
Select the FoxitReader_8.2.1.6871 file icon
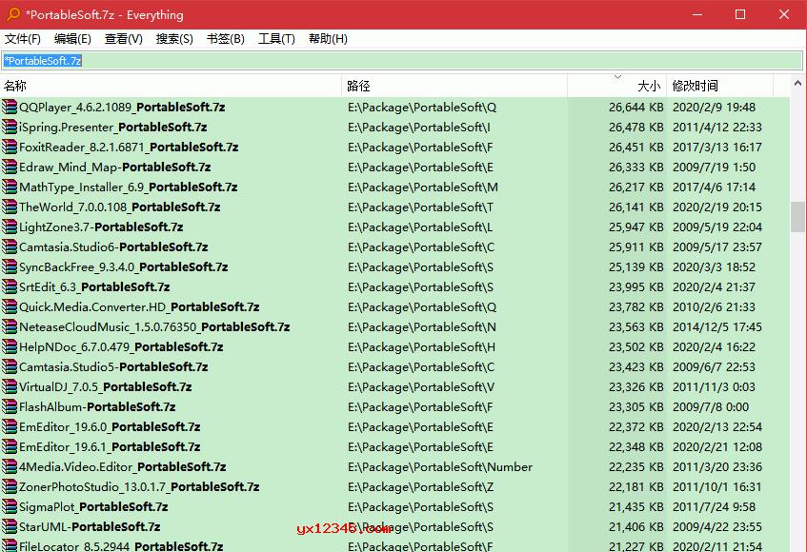pos(10,147)
